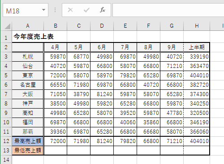
Task: Click 39520 in the 高知 row
Action: [125, 113]
